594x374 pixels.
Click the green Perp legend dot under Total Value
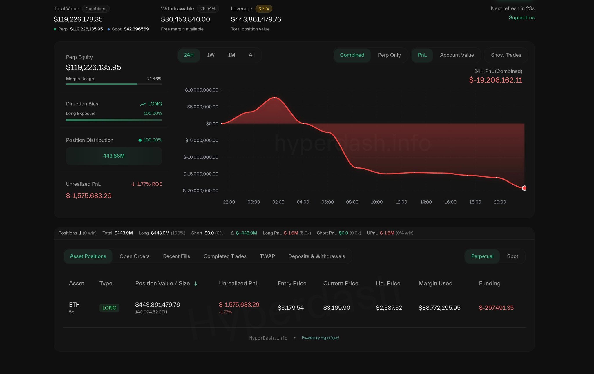point(55,29)
